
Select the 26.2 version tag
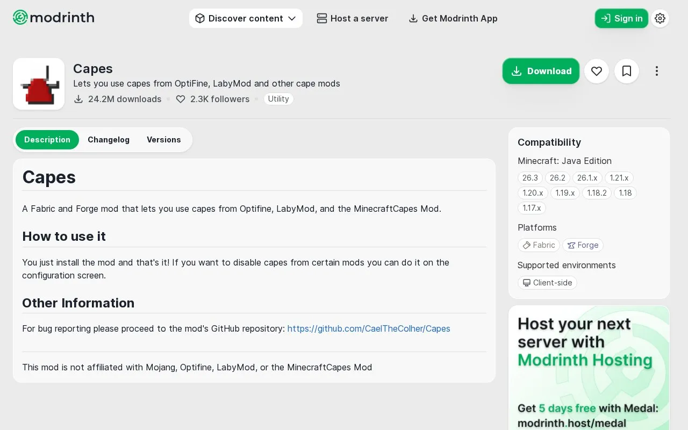[x=557, y=178]
